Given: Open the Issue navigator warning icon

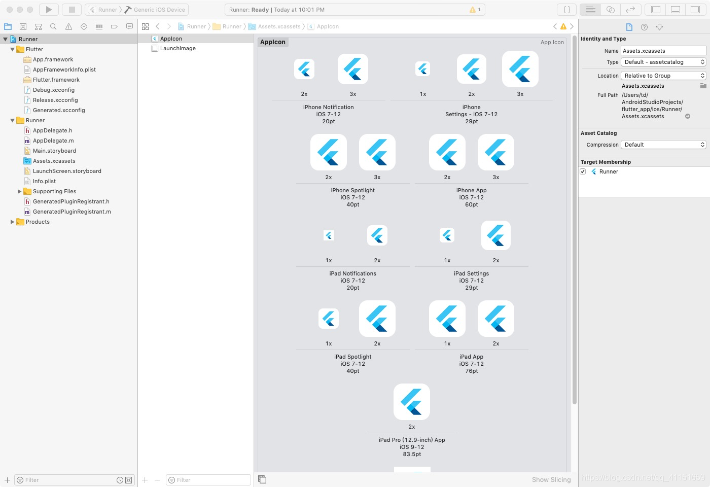Looking at the screenshot, I should [68, 26].
